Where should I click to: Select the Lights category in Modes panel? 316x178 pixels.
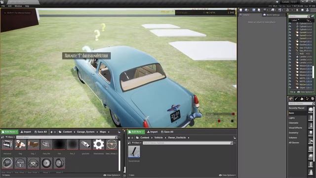pos(292,118)
